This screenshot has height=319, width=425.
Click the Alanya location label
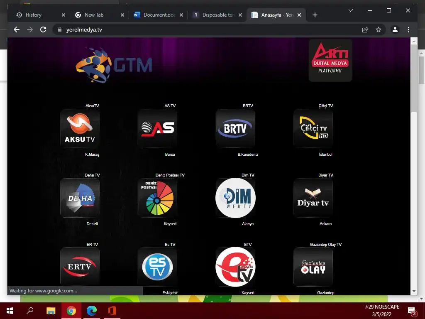(x=248, y=224)
